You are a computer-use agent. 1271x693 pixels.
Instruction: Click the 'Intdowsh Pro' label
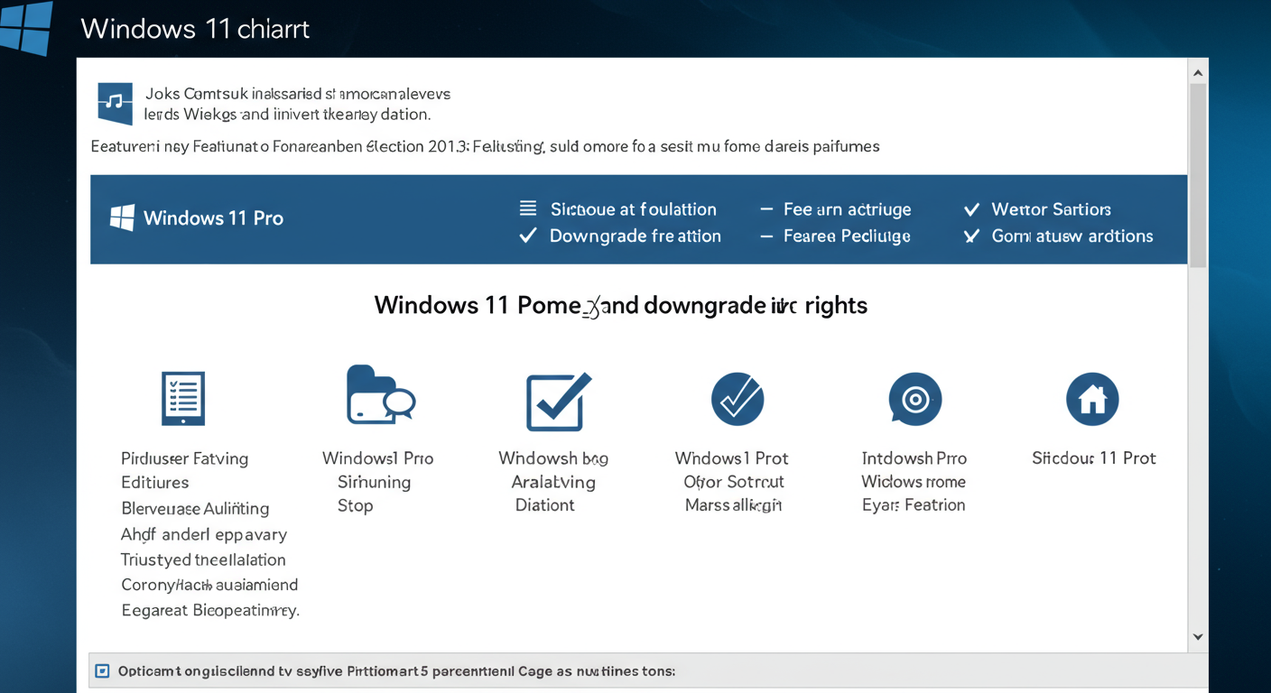pyautogui.click(x=914, y=458)
